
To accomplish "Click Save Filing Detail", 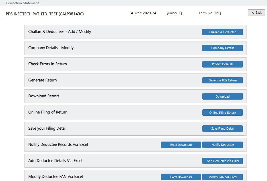I will pyautogui.click(x=222, y=129).
